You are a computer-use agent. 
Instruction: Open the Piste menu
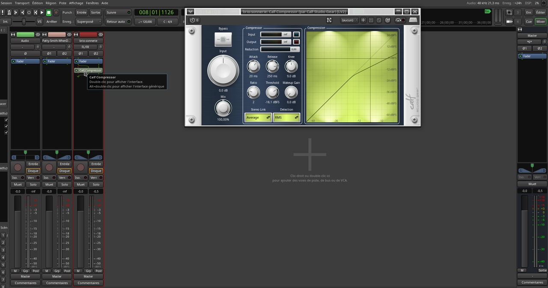(63, 3)
